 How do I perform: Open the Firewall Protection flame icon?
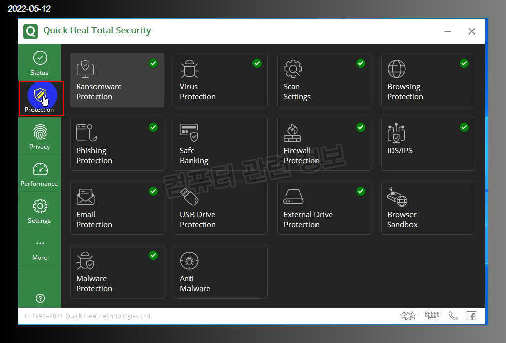(292, 133)
